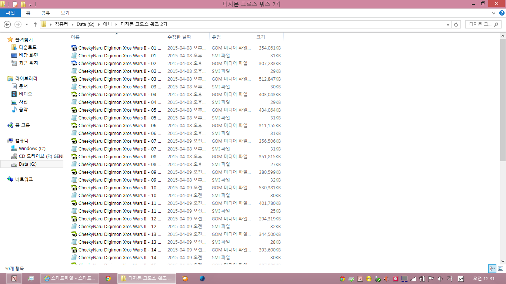Viewport: 506px width, 284px height.
Task: Click the Forward navigation arrow
Action: click(18, 24)
